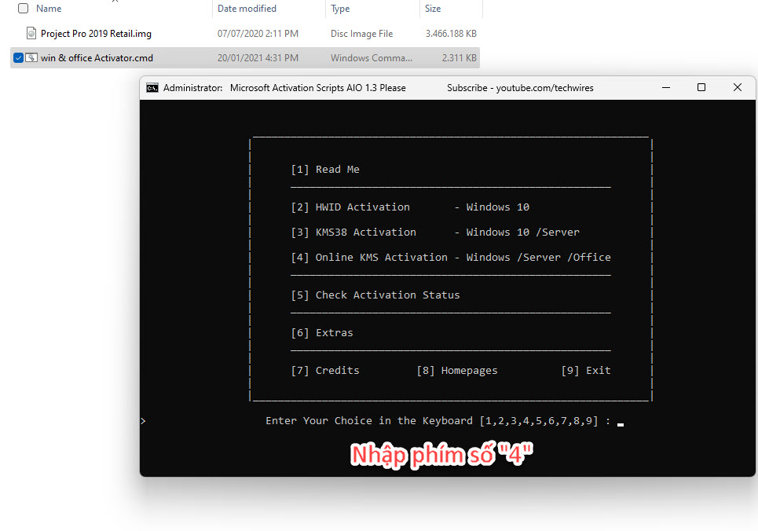Click the win & office Activator.cmd file icon

coord(31,58)
